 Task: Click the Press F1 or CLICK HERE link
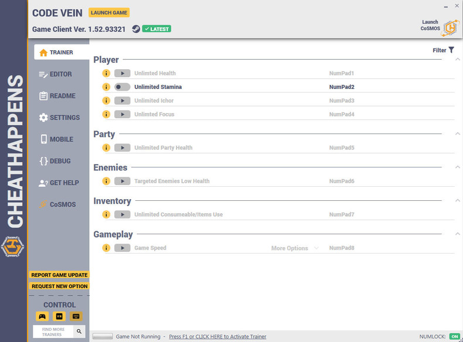(x=217, y=336)
